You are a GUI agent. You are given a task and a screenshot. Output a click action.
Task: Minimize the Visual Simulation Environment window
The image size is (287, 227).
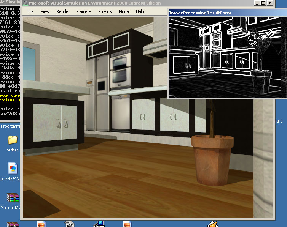(257, 3)
